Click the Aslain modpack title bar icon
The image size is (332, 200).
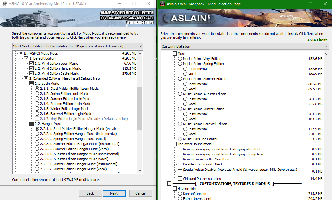pyautogui.click(x=163, y=4)
